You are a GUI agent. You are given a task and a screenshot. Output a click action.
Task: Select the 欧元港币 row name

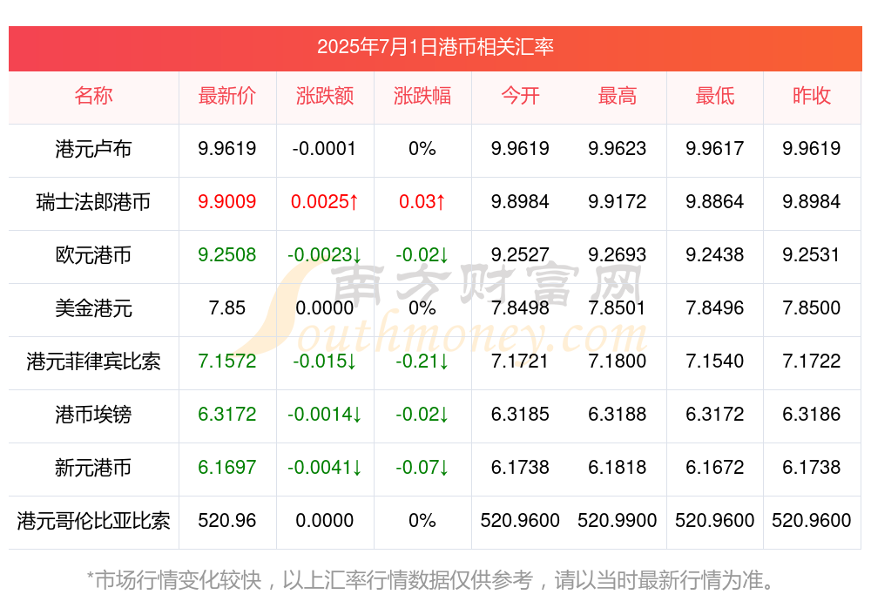93,255
